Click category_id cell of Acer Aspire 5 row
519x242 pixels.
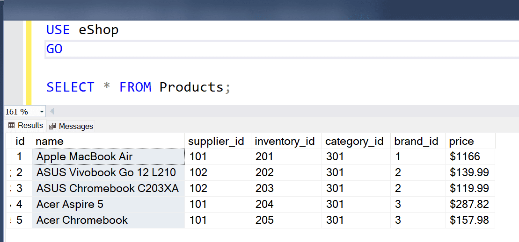coord(356,204)
